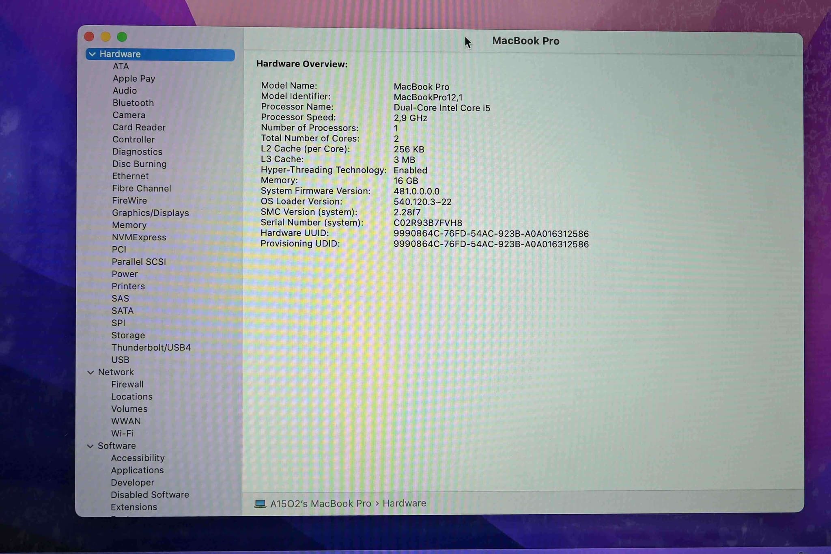This screenshot has width=831, height=554.
Task: Click the red close window button
Action: point(89,37)
